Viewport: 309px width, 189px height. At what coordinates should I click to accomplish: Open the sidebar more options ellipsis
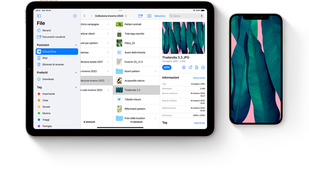click(x=75, y=16)
